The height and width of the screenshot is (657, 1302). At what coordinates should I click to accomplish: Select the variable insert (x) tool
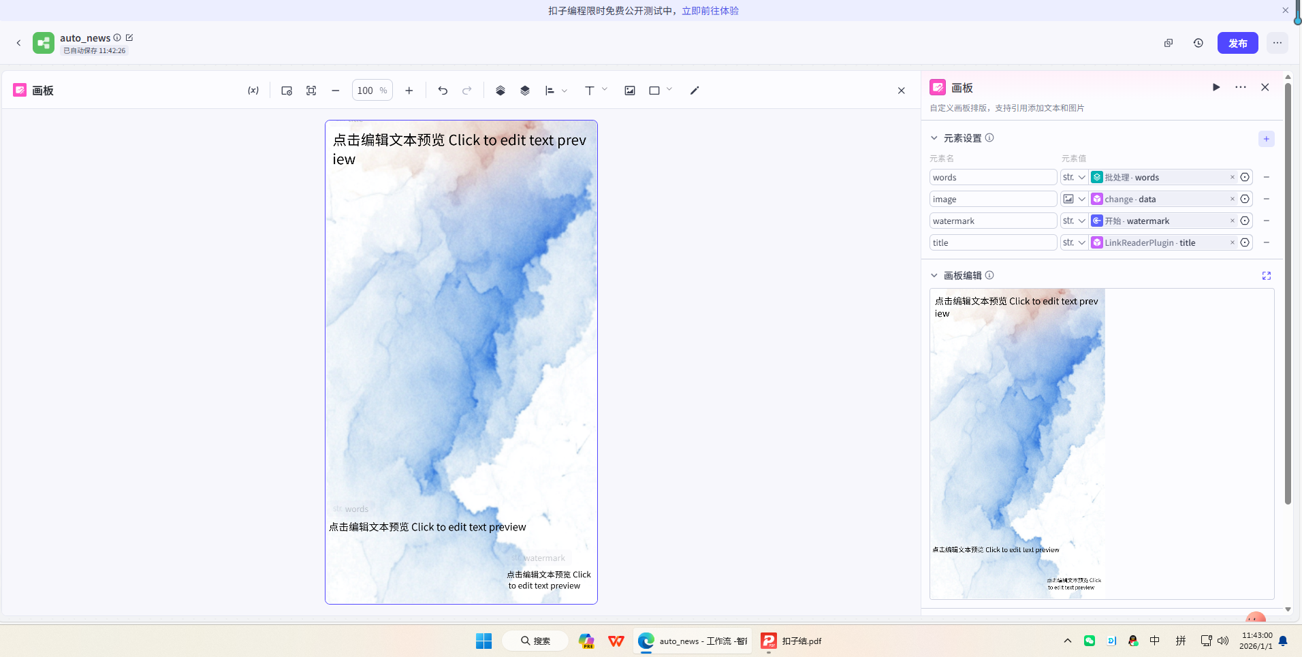pyautogui.click(x=253, y=90)
